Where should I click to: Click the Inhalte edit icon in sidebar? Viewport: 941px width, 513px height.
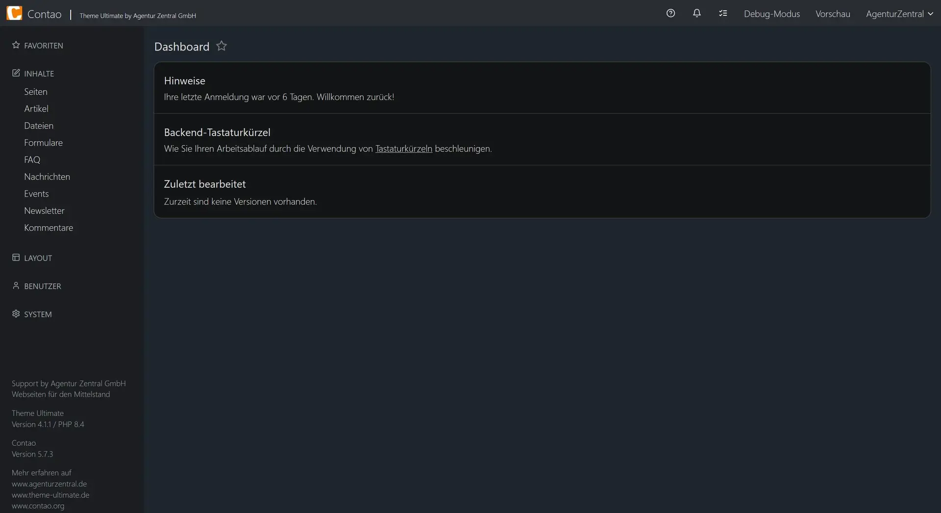(16, 73)
